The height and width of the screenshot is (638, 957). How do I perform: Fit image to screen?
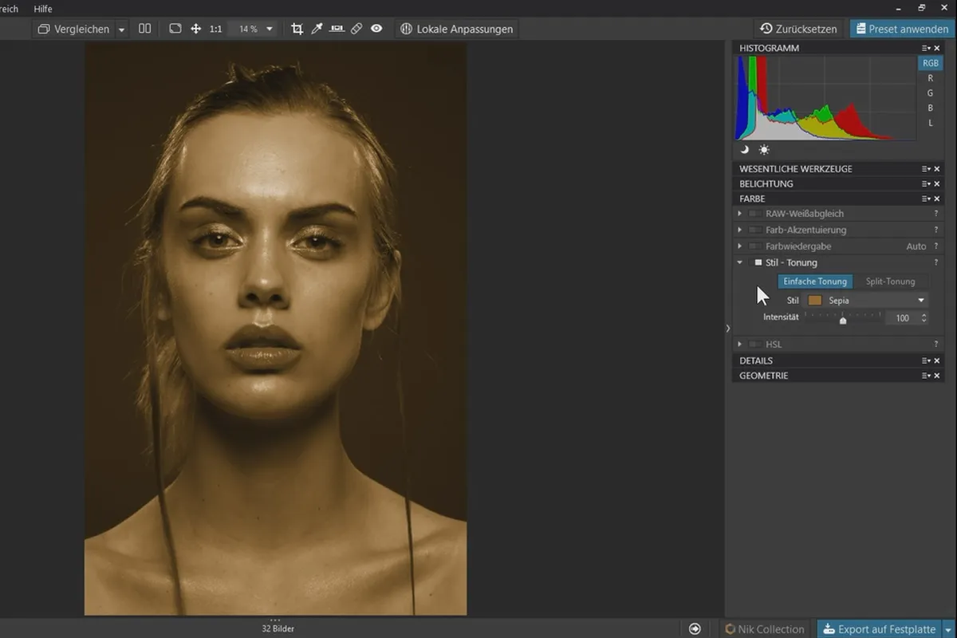[x=175, y=29]
